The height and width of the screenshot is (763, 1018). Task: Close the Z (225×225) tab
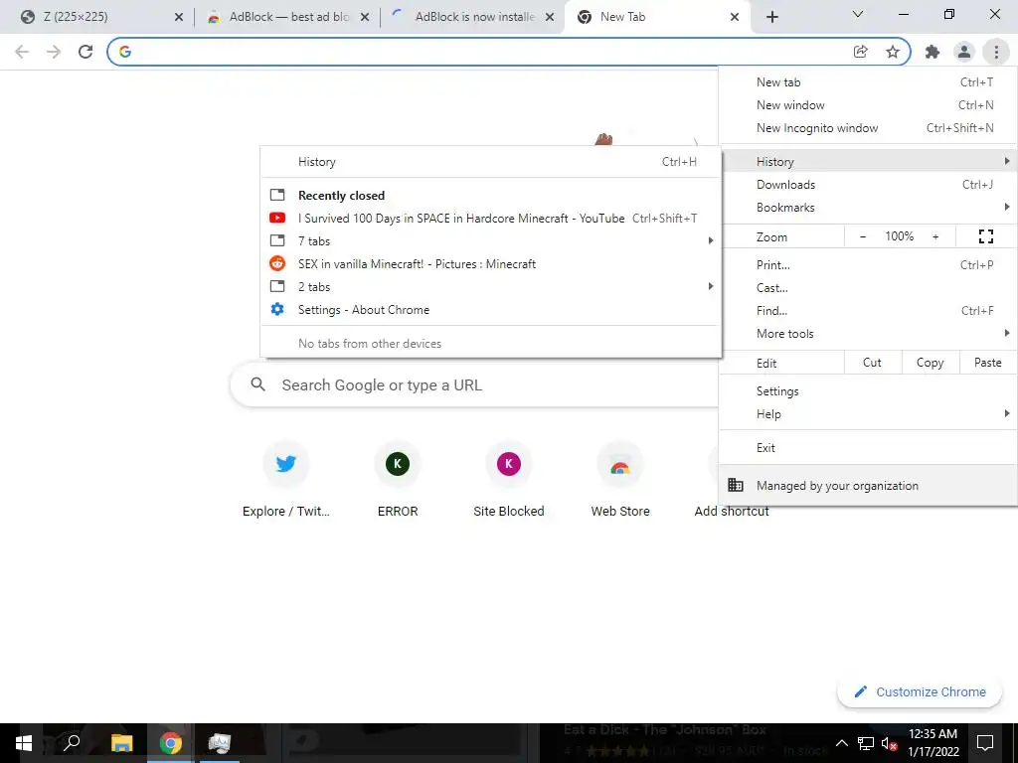tap(179, 17)
